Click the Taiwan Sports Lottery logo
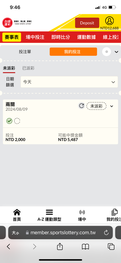The width and height of the screenshot is (121, 263). (x=17, y=23)
